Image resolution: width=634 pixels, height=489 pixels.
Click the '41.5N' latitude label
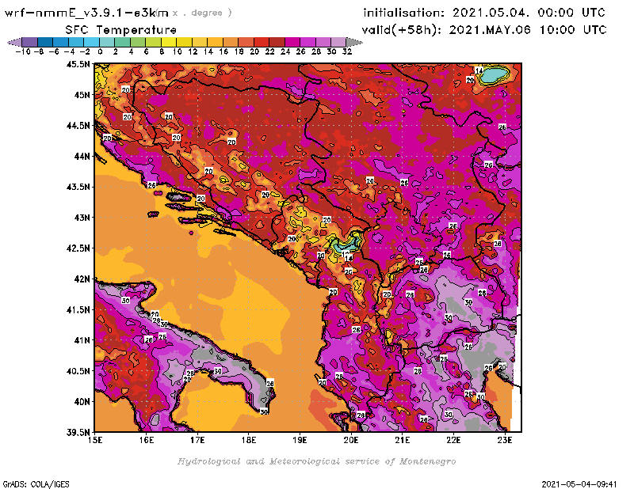pyautogui.click(x=78, y=309)
